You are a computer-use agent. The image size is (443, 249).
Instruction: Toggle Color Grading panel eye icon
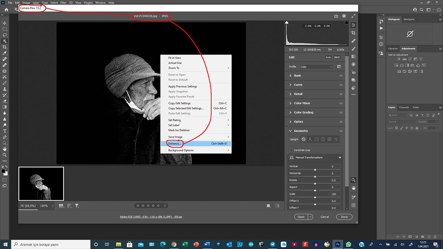[341, 113]
